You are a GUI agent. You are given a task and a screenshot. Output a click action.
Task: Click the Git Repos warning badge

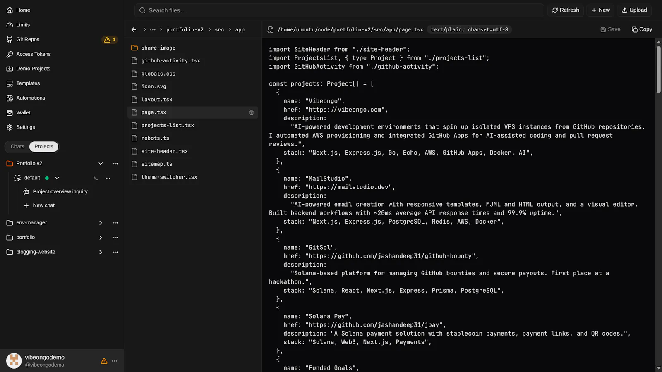110,40
